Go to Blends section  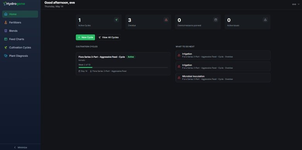tap(20, 31)
